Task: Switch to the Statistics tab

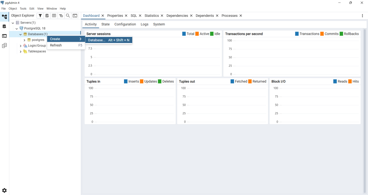Action: [152, 16]
